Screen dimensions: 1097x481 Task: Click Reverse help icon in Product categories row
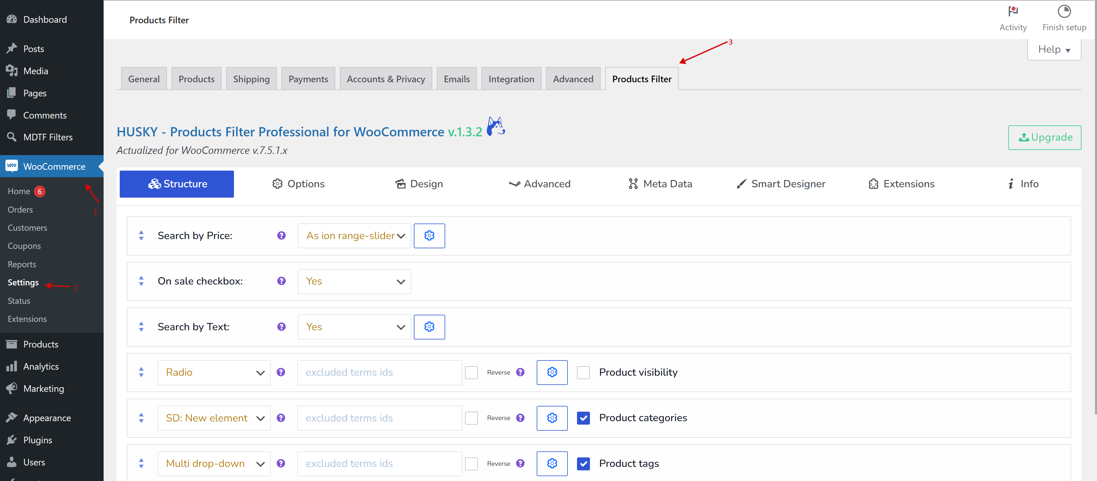point(520,418)
